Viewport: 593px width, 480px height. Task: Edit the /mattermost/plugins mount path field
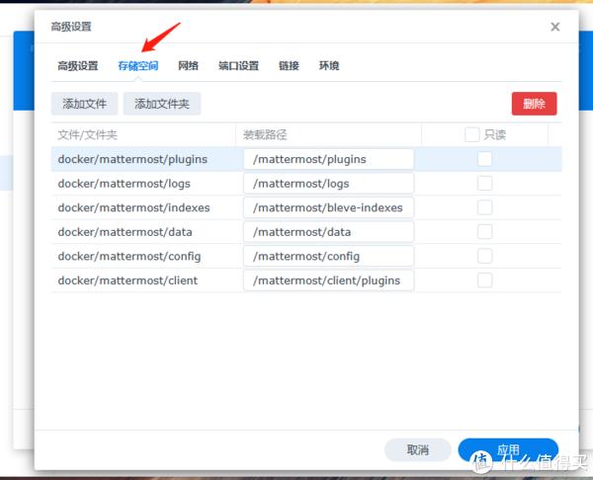[x=329, y=159]
